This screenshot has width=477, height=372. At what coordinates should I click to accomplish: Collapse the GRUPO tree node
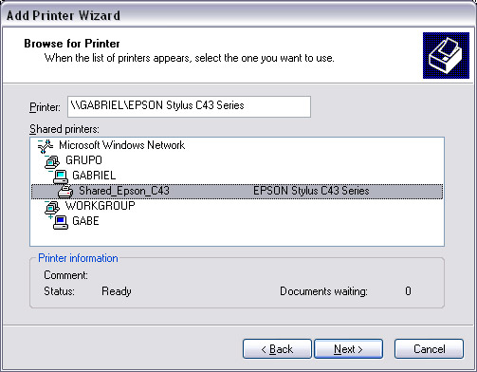pyautogui.click(x=47, y=157)
